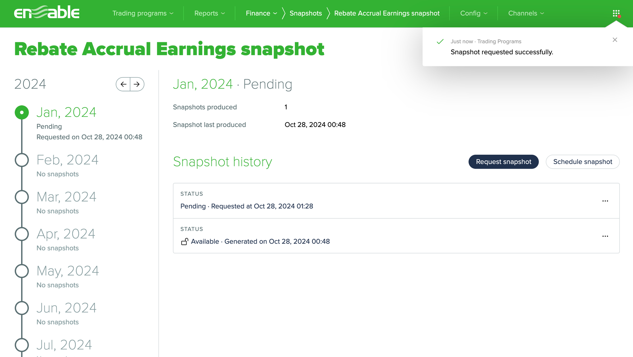Viewport: 633px width, 357px height.
Task: Open the Finance menu
Action: (x=261, y=13)
